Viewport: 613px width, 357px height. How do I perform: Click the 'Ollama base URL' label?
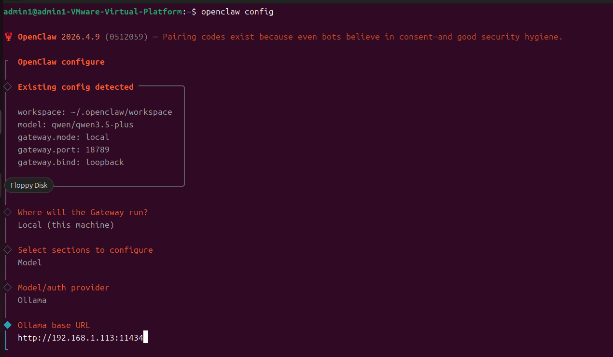pos(54,325)
